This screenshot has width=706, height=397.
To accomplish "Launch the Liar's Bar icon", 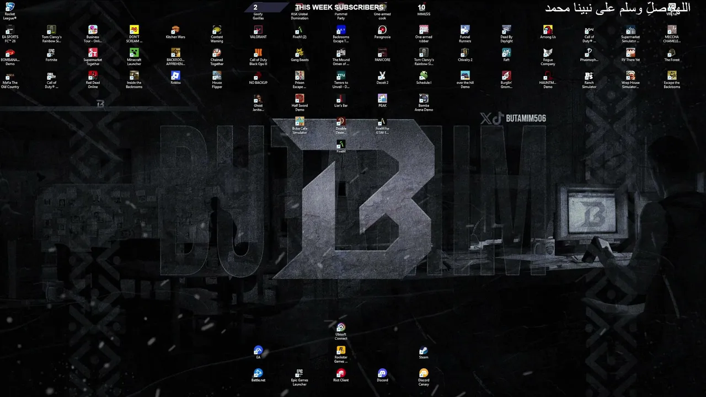I will click(x=341, y=101).
